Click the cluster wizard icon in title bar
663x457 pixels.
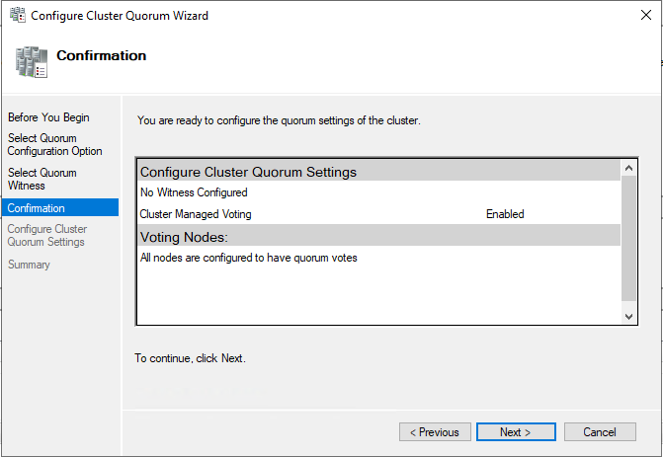(x=18, y=15)
